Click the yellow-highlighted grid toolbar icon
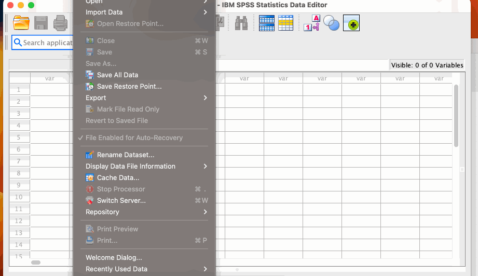Viewport: 478px width, 276px height. pos(286,23)
